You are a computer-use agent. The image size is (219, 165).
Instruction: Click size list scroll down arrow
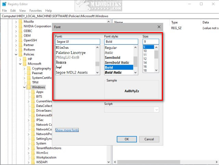[156, 70]
